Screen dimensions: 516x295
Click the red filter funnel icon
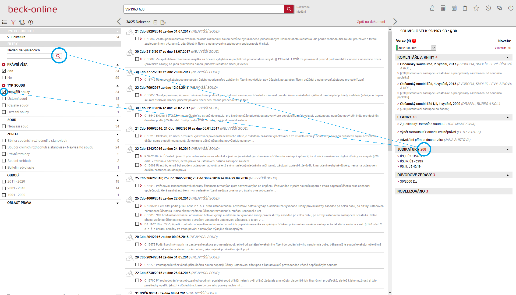coord(13,22)
